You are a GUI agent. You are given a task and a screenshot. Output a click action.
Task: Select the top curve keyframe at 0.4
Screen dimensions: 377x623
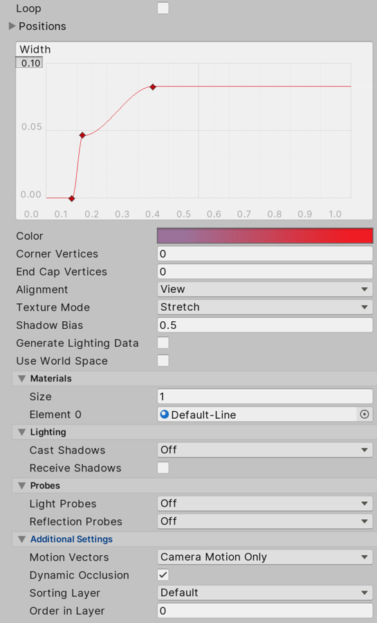point(153,87)
